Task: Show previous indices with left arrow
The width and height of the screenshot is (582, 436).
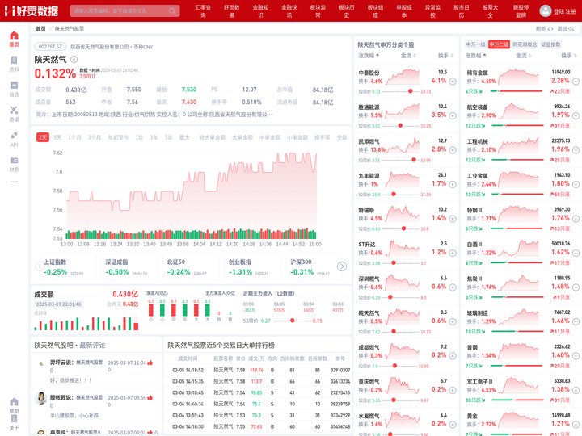Action: 40,266
